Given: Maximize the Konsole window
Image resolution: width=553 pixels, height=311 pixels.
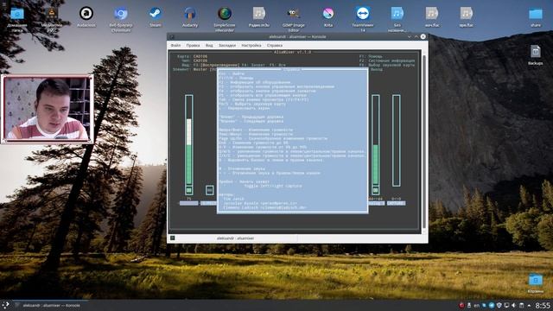Looking at the screenshot, I should click(416, 36).
